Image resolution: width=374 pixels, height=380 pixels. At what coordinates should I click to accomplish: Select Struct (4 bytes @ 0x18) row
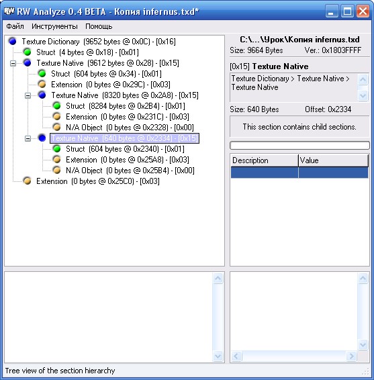[87, 52]
